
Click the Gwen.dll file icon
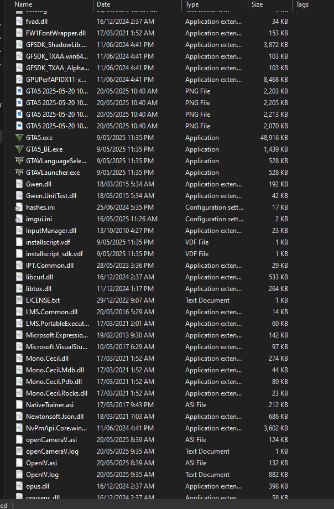(19, 184)
